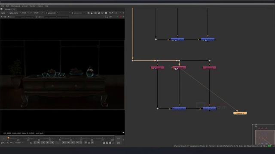This screenshot has width=275, height=154.
Task: Open the RGB display channel dropdown
Action: pos(25,13)
